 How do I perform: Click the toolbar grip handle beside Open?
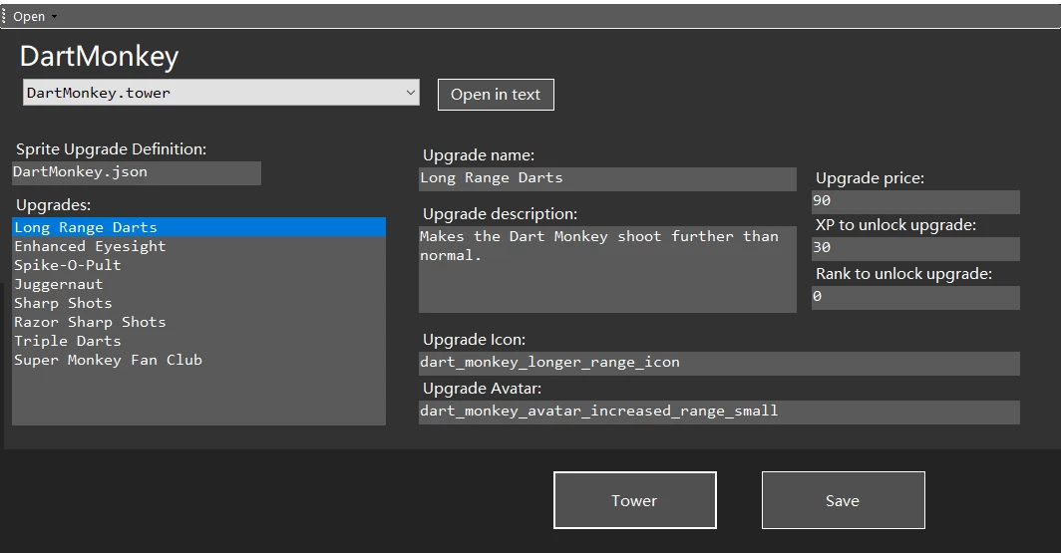[3, 16]
